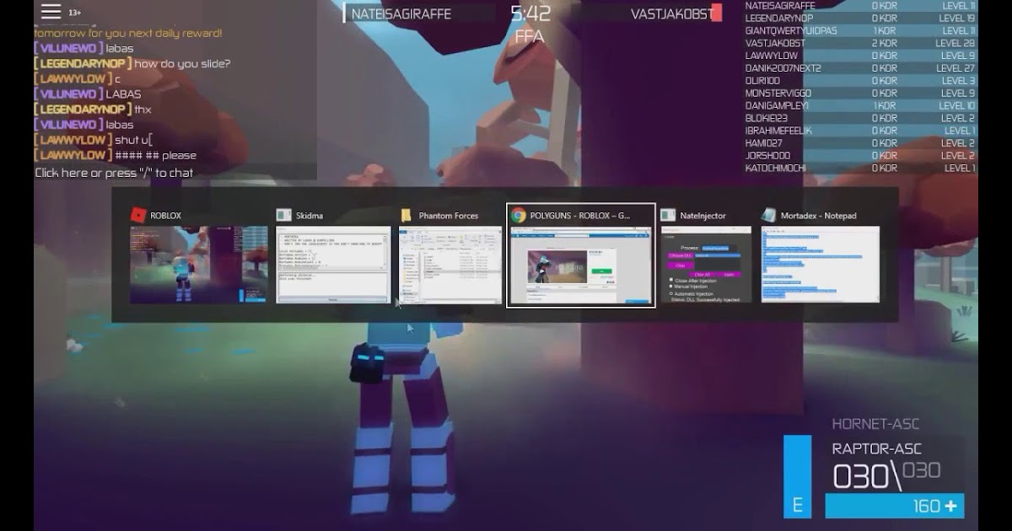Click the FFA game mode label
The height and width of the screenshot is (531, 1012).
(x=530, y=38)
